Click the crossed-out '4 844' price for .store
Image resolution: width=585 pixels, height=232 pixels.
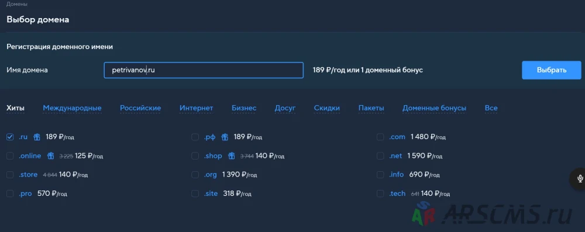(x=50, y=175)
